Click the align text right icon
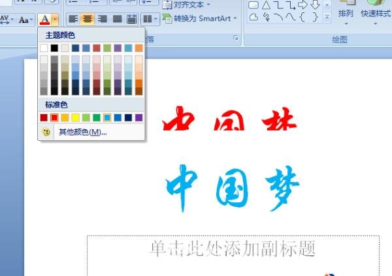Image resolution: width=392 pixels, height=276 pixels. [102, 20]
